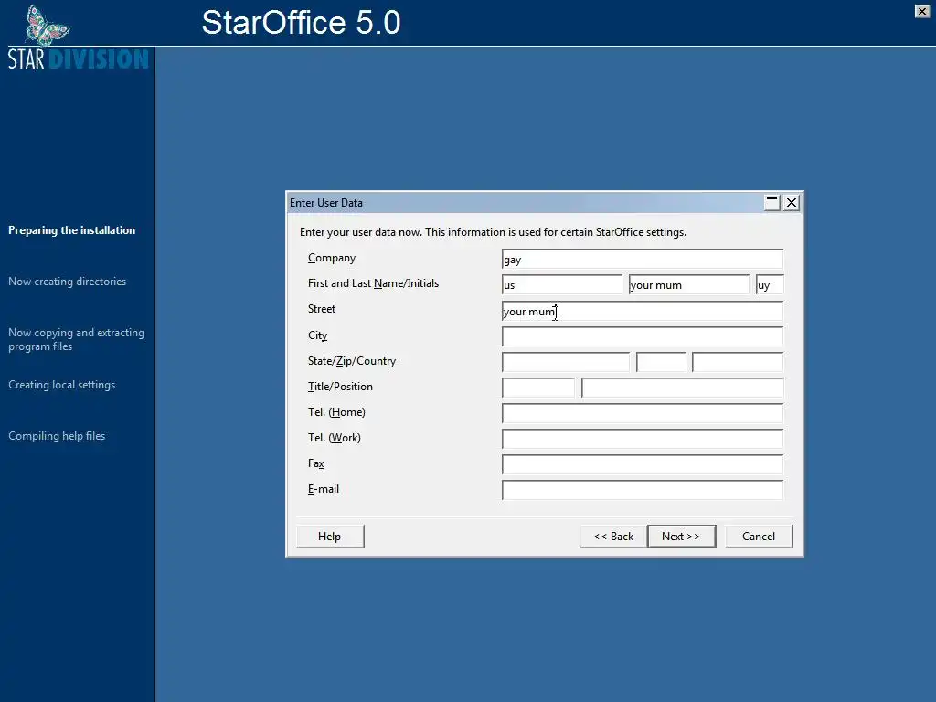The width and height of the screenshot is (936, 702).
Task: Click 'Creating local settings' step text
Action: point(62,385)
